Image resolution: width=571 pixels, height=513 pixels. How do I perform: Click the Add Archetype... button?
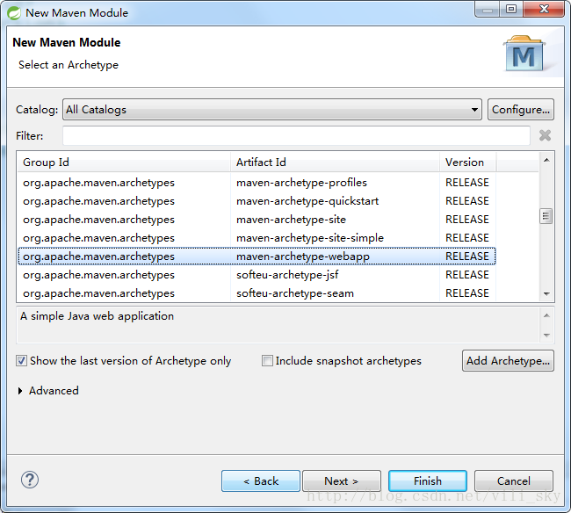pyautogui.click(x=508, y=361)
